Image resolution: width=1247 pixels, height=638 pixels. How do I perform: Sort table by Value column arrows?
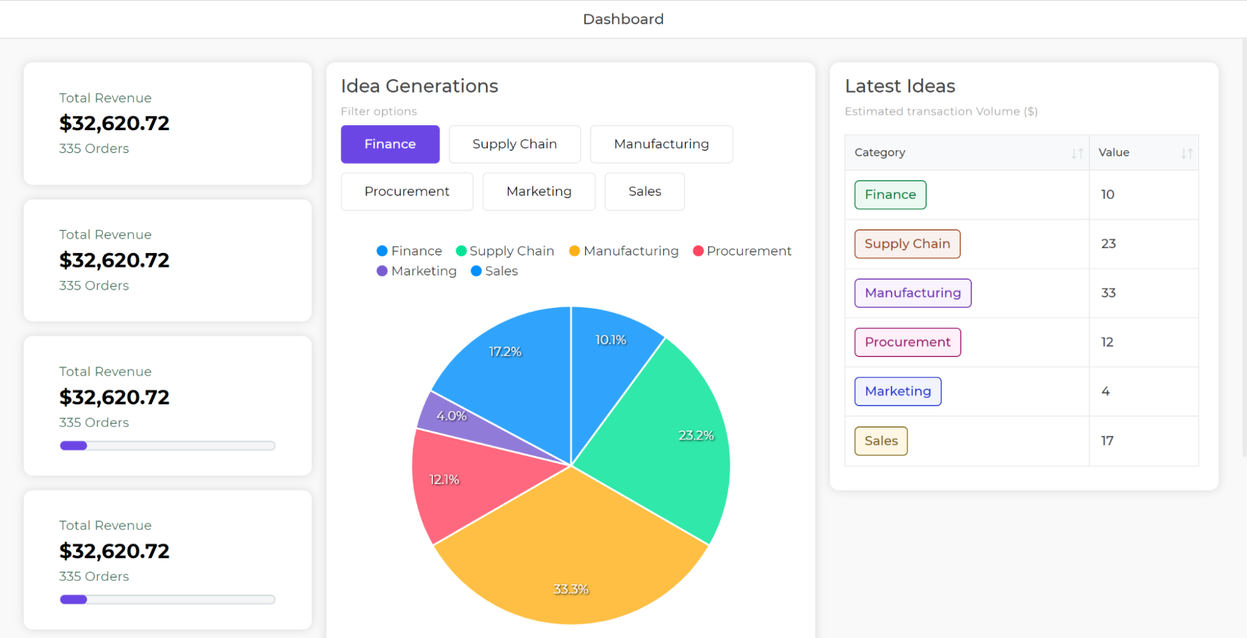click(x=1186, y=153)
